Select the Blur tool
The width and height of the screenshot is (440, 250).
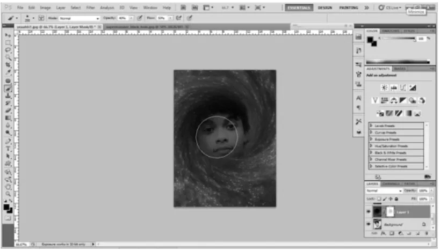tap(8, 126)
